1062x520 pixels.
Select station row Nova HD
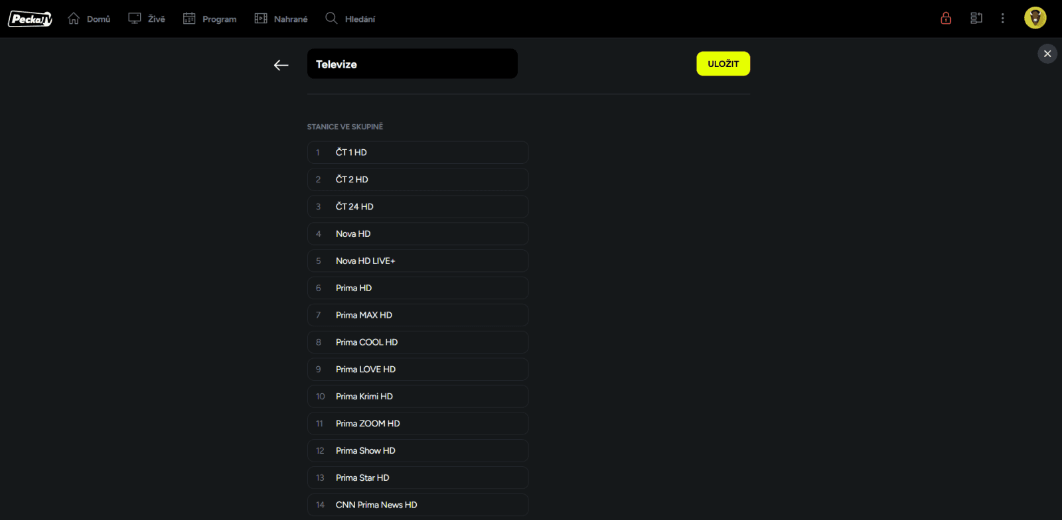[x=417, y=234]
